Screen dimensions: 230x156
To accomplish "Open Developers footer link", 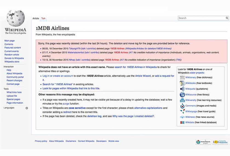I will coord(101,141).
